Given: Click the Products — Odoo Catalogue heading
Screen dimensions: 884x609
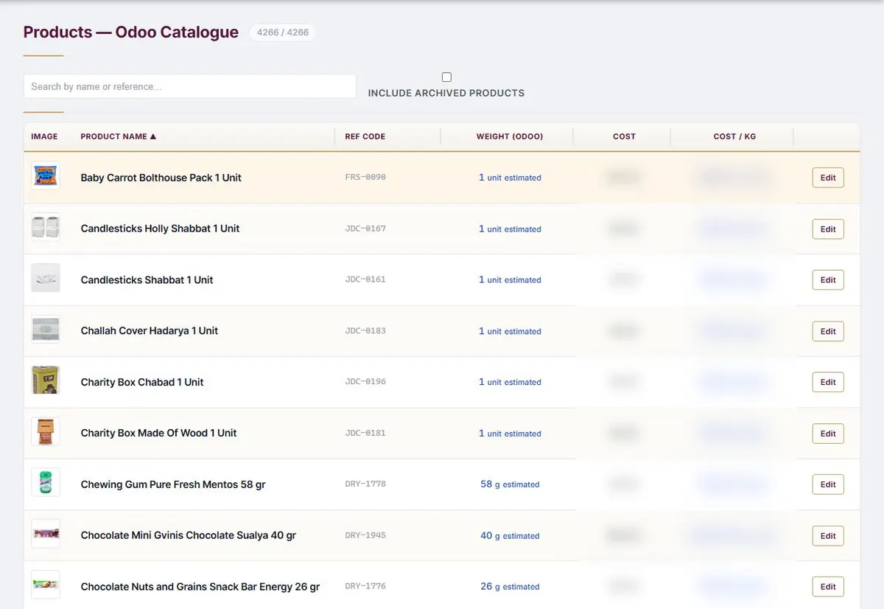Looking at the screenshot, I should click(x=131, y=32).
